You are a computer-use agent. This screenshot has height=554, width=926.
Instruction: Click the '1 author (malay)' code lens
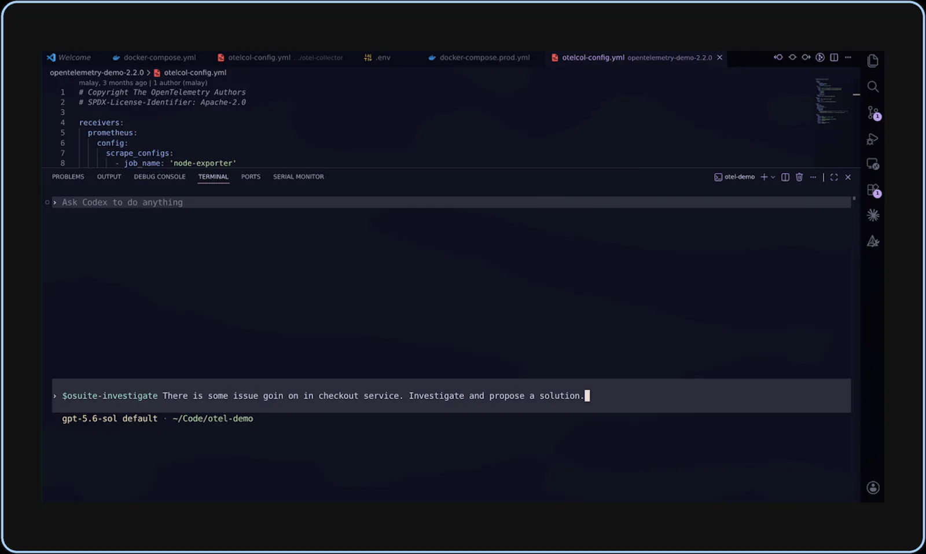point(180,83)
